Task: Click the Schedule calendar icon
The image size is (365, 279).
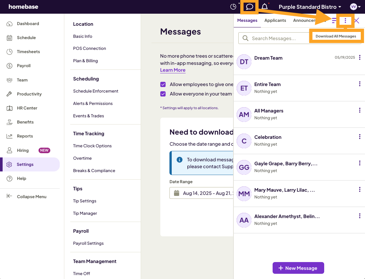Action: (9, 38)
